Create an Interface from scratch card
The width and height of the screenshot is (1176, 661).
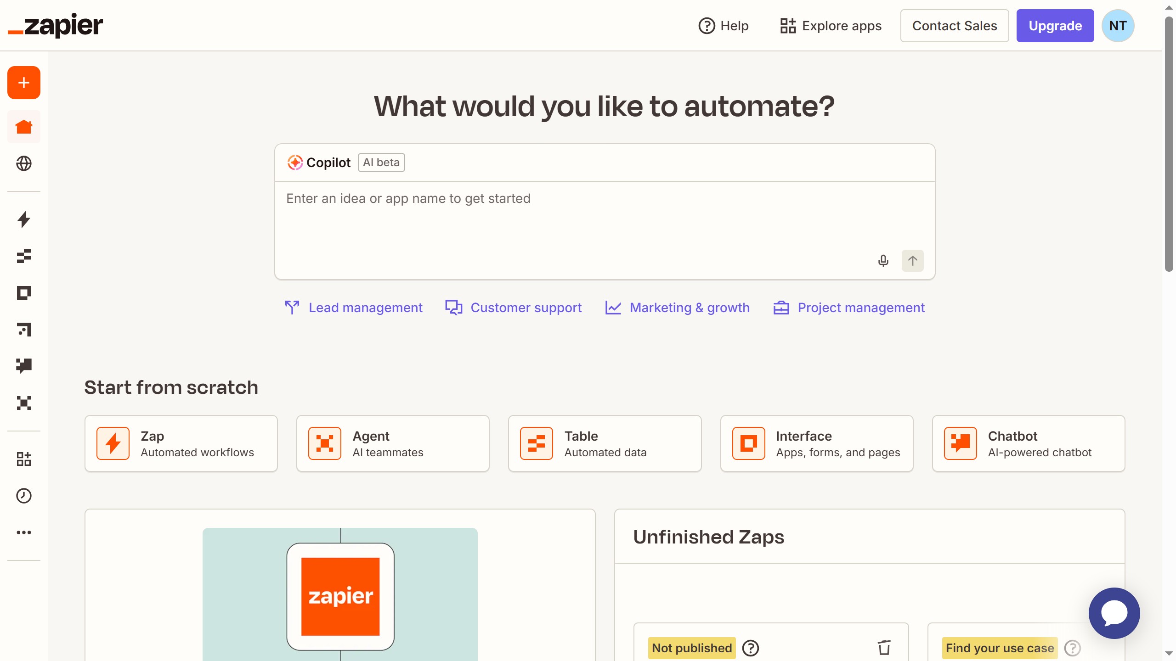click(x=817, y=443)
